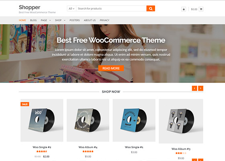Open the Shopper site title link

point(30,7)
